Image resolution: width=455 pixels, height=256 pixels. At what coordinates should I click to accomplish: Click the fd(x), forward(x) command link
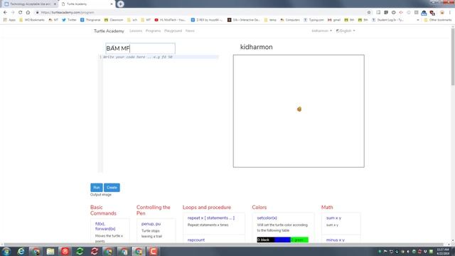105,226
